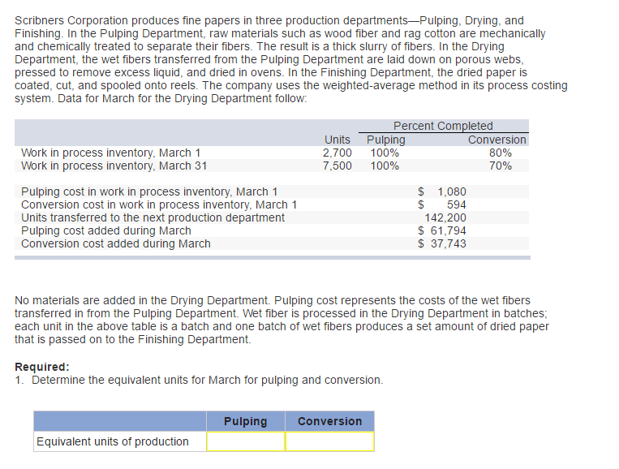619x469 pixels.
Task: Click 'Conversion cost in work in process inventory, March 1'
Action: [159, 205]
